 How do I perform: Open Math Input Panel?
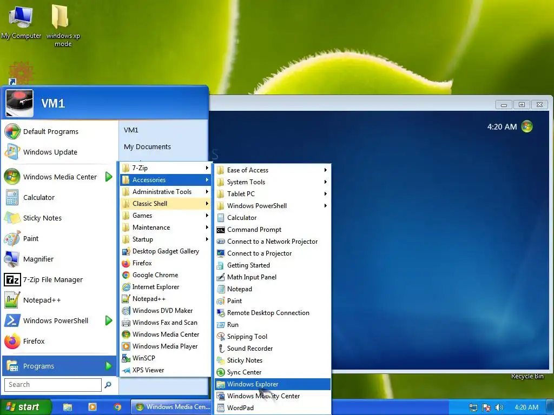(x=273, y=277)
